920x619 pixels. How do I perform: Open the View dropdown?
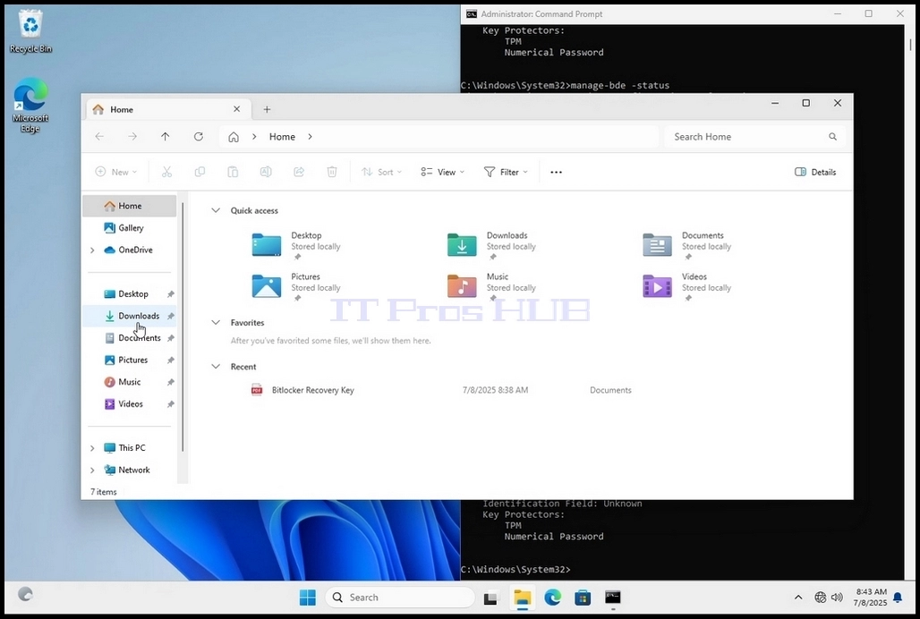(x=442, y=172)
